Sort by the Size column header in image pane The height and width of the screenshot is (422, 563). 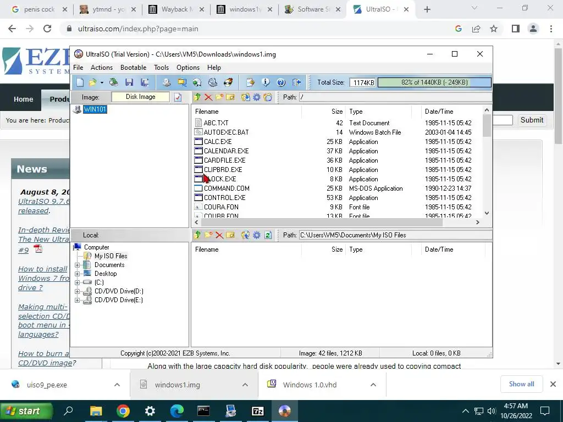coord(323,112)
